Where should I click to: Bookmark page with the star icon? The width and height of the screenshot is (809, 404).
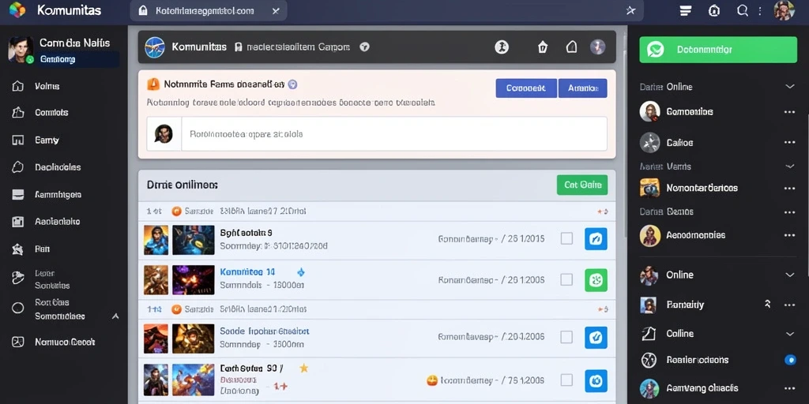630,10
